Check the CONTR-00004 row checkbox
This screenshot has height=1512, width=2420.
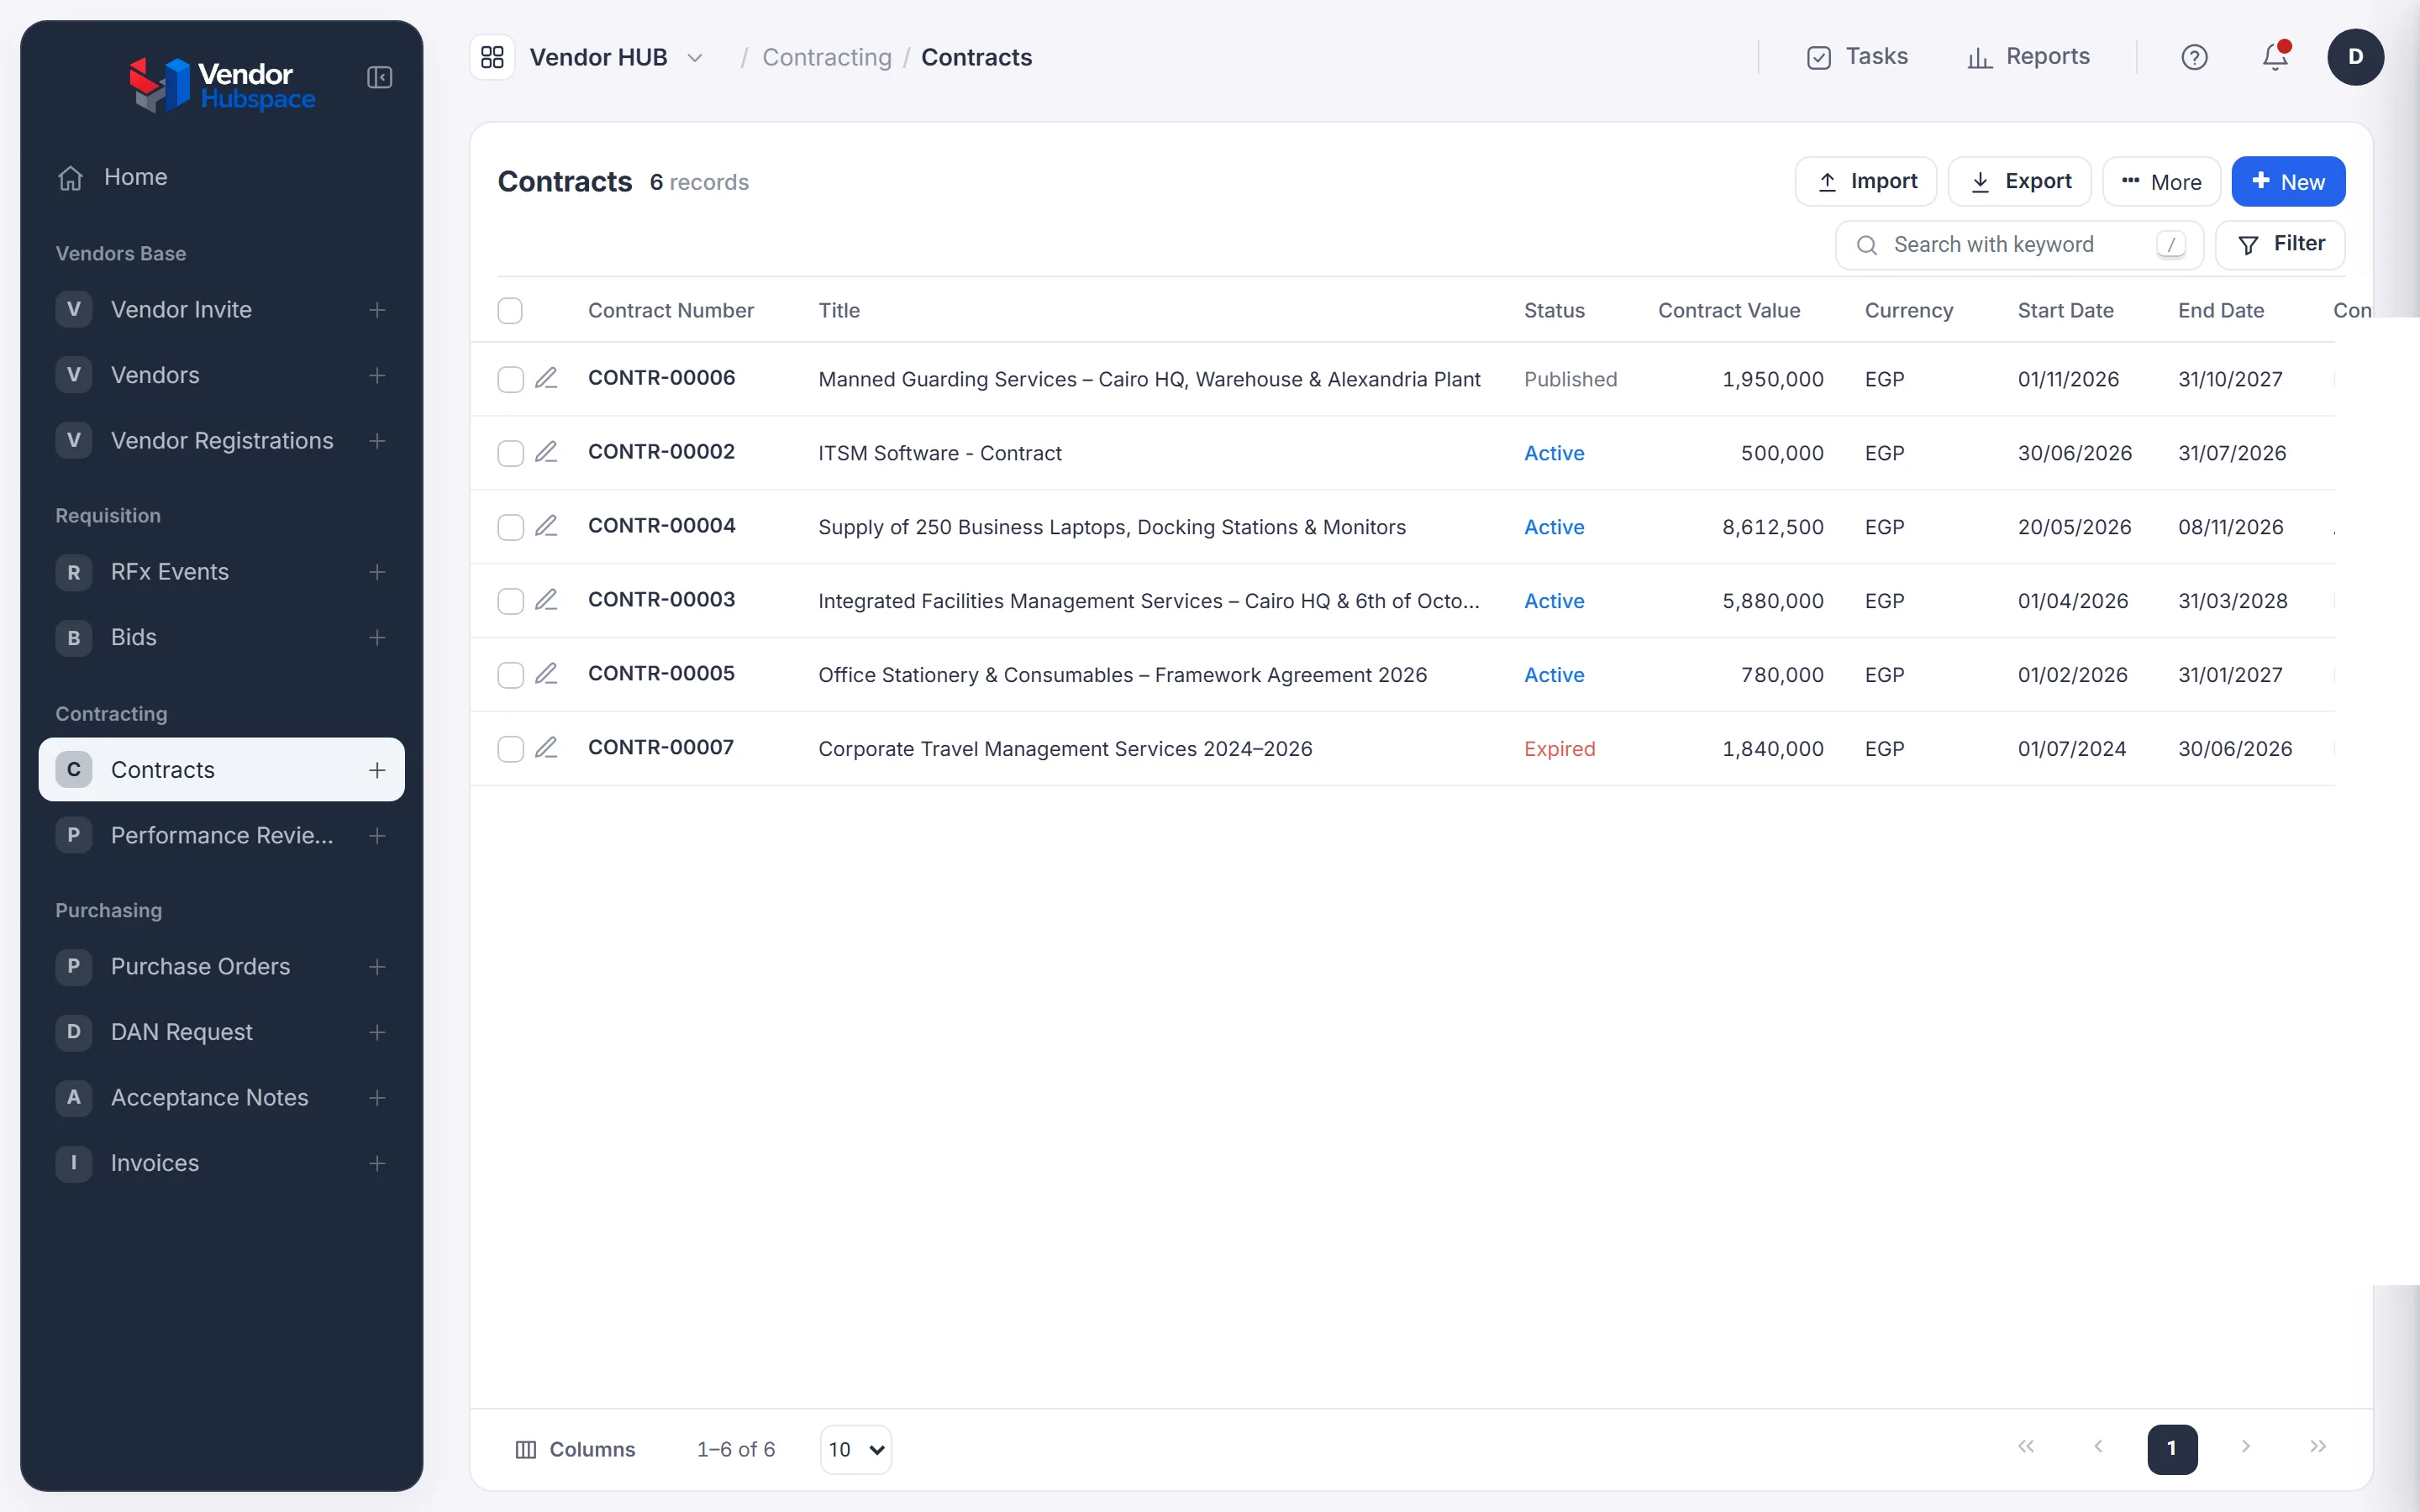510,527
